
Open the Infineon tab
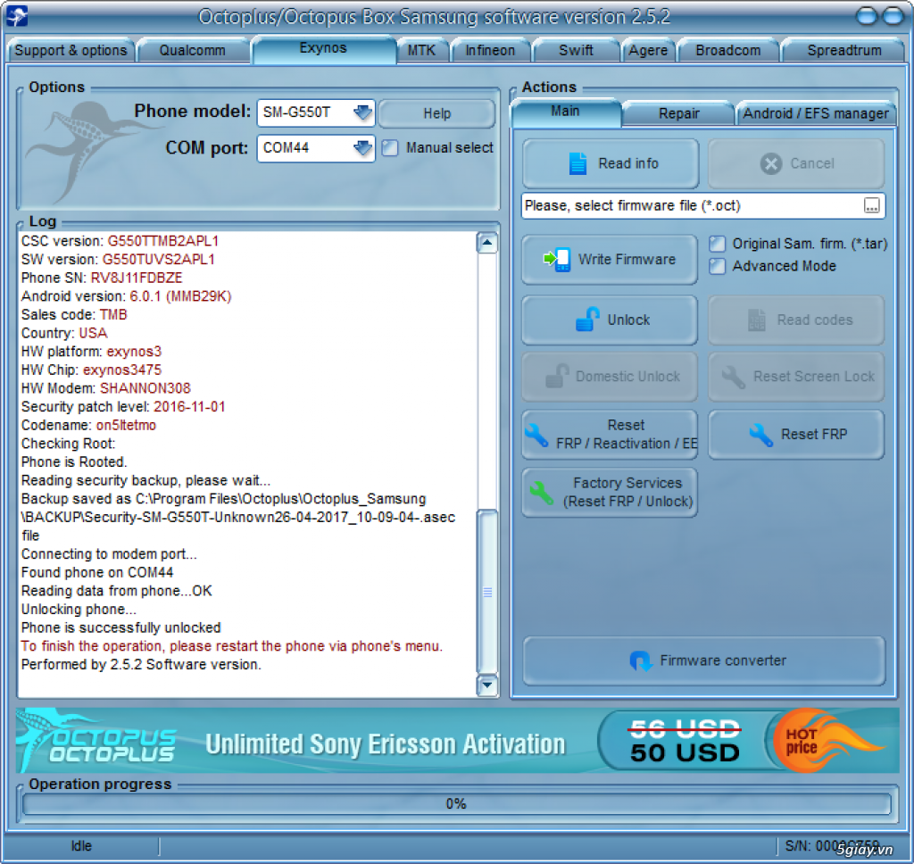pyautogui.click(x=490, y=51)
